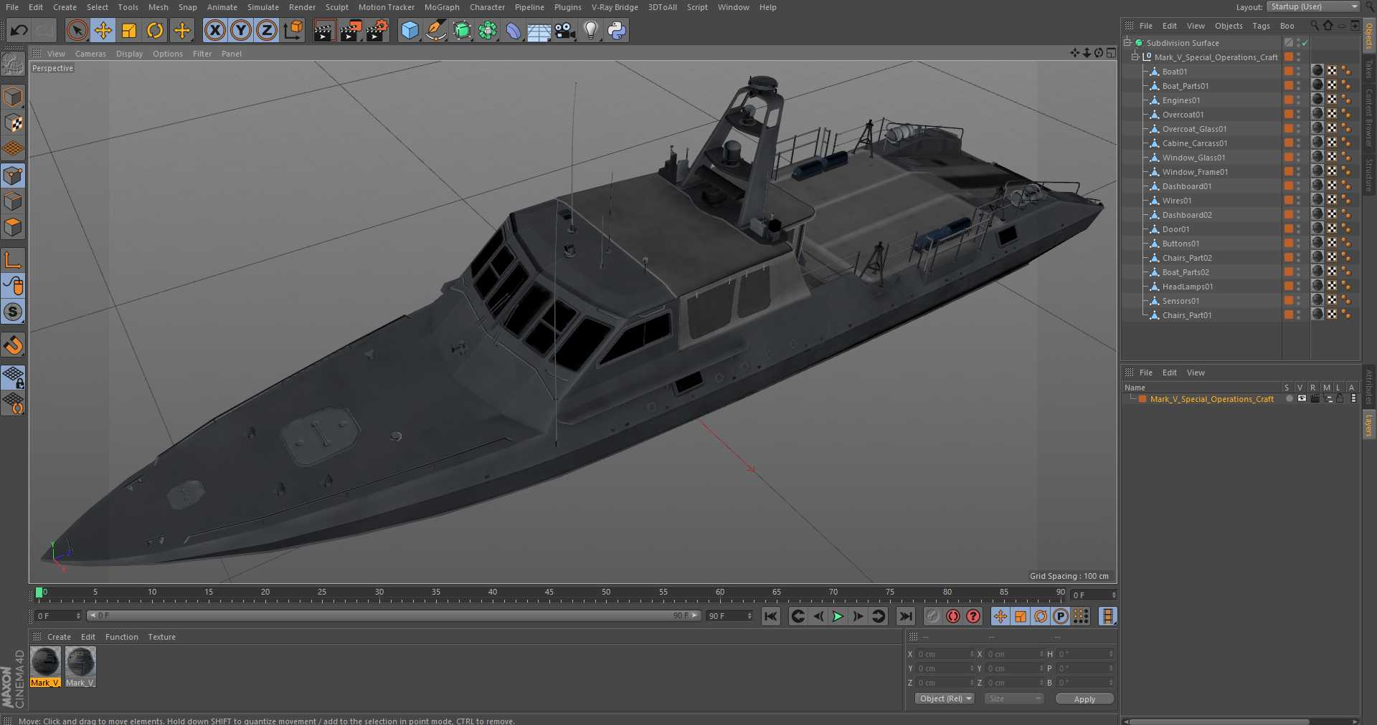Screen dimensions: 1377x725
Task: Open the Object (Rel) coordinate dropdown
Action: pyautogui.click(x=945, y=698)
